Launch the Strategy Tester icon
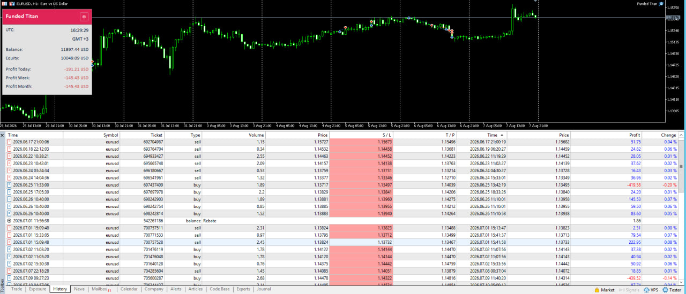 (x=664, y=290)
